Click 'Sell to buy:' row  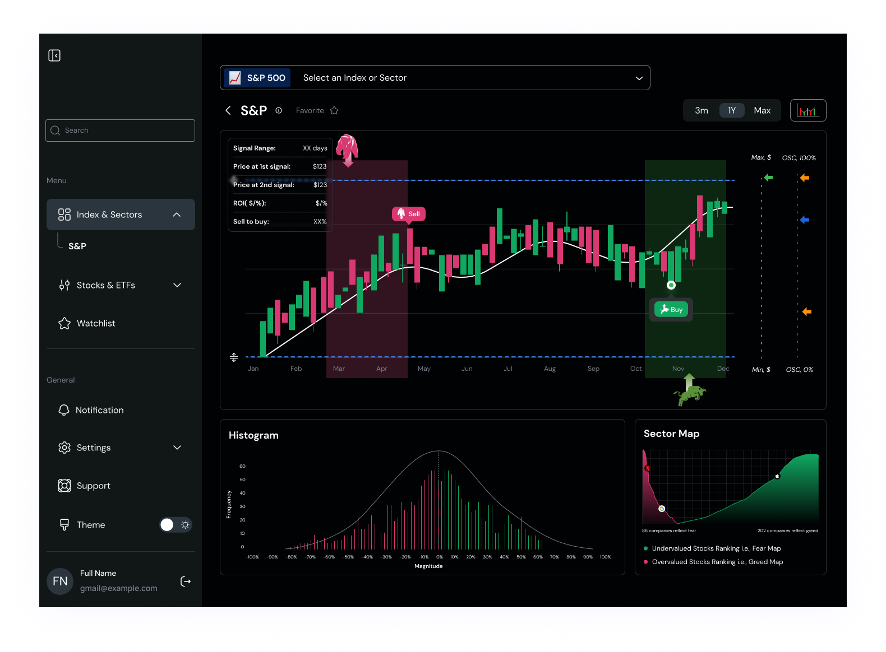pos(280,222)
